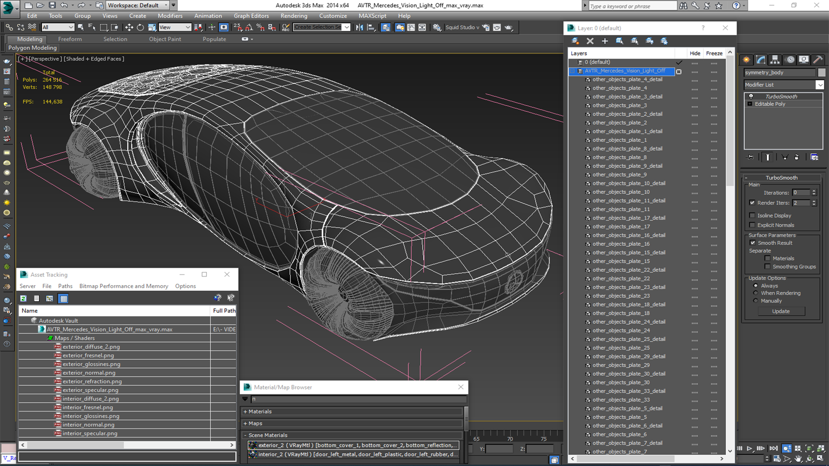Open the Modifier List dropdown
The height and width of the screenshot is (466, 829).
(x=820, y=85)
